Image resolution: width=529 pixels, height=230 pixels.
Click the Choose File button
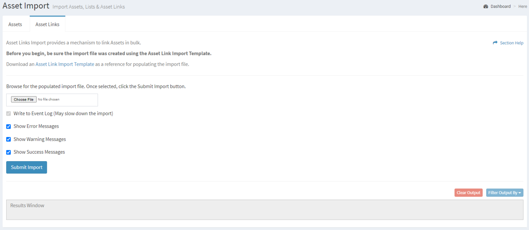click(23, 99)
